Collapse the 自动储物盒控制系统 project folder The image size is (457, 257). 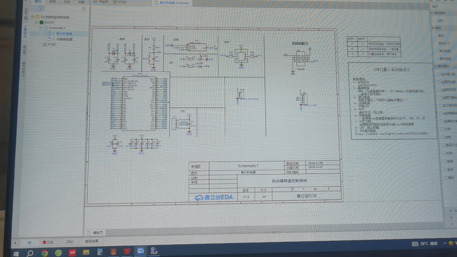pos(33,17)
